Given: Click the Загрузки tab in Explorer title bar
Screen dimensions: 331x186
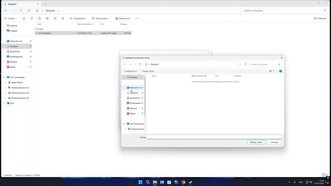Looking at the screenshot, I should pyautogui.click(x=21, y=4).
